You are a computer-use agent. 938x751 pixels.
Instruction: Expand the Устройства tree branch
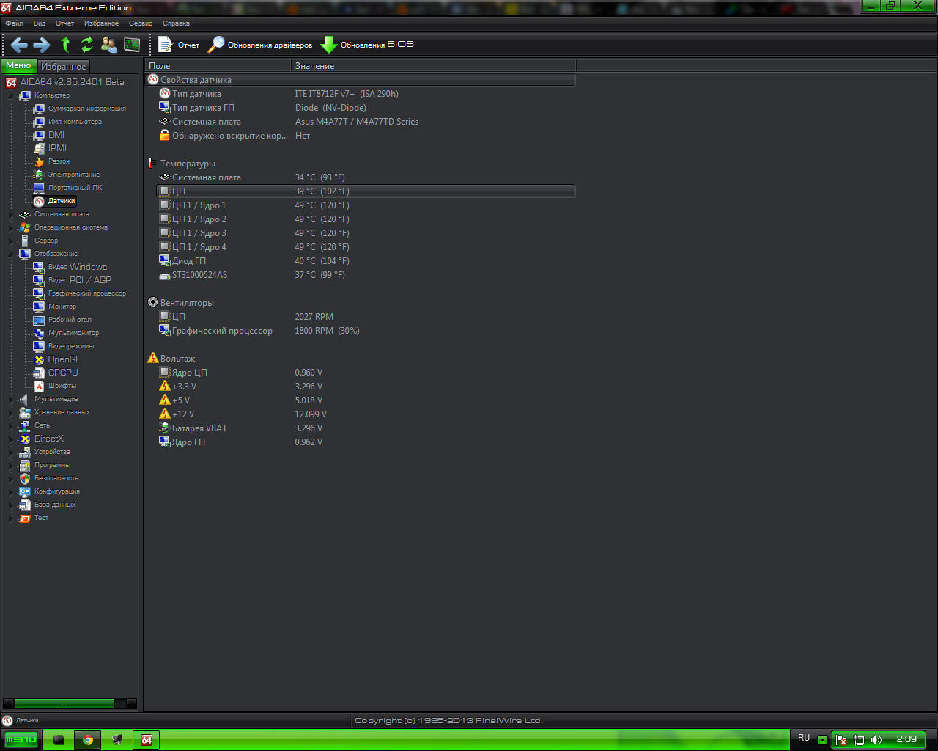coord(11,452)
